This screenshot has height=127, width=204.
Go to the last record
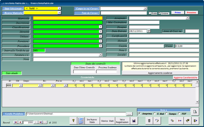coord(41,122)
